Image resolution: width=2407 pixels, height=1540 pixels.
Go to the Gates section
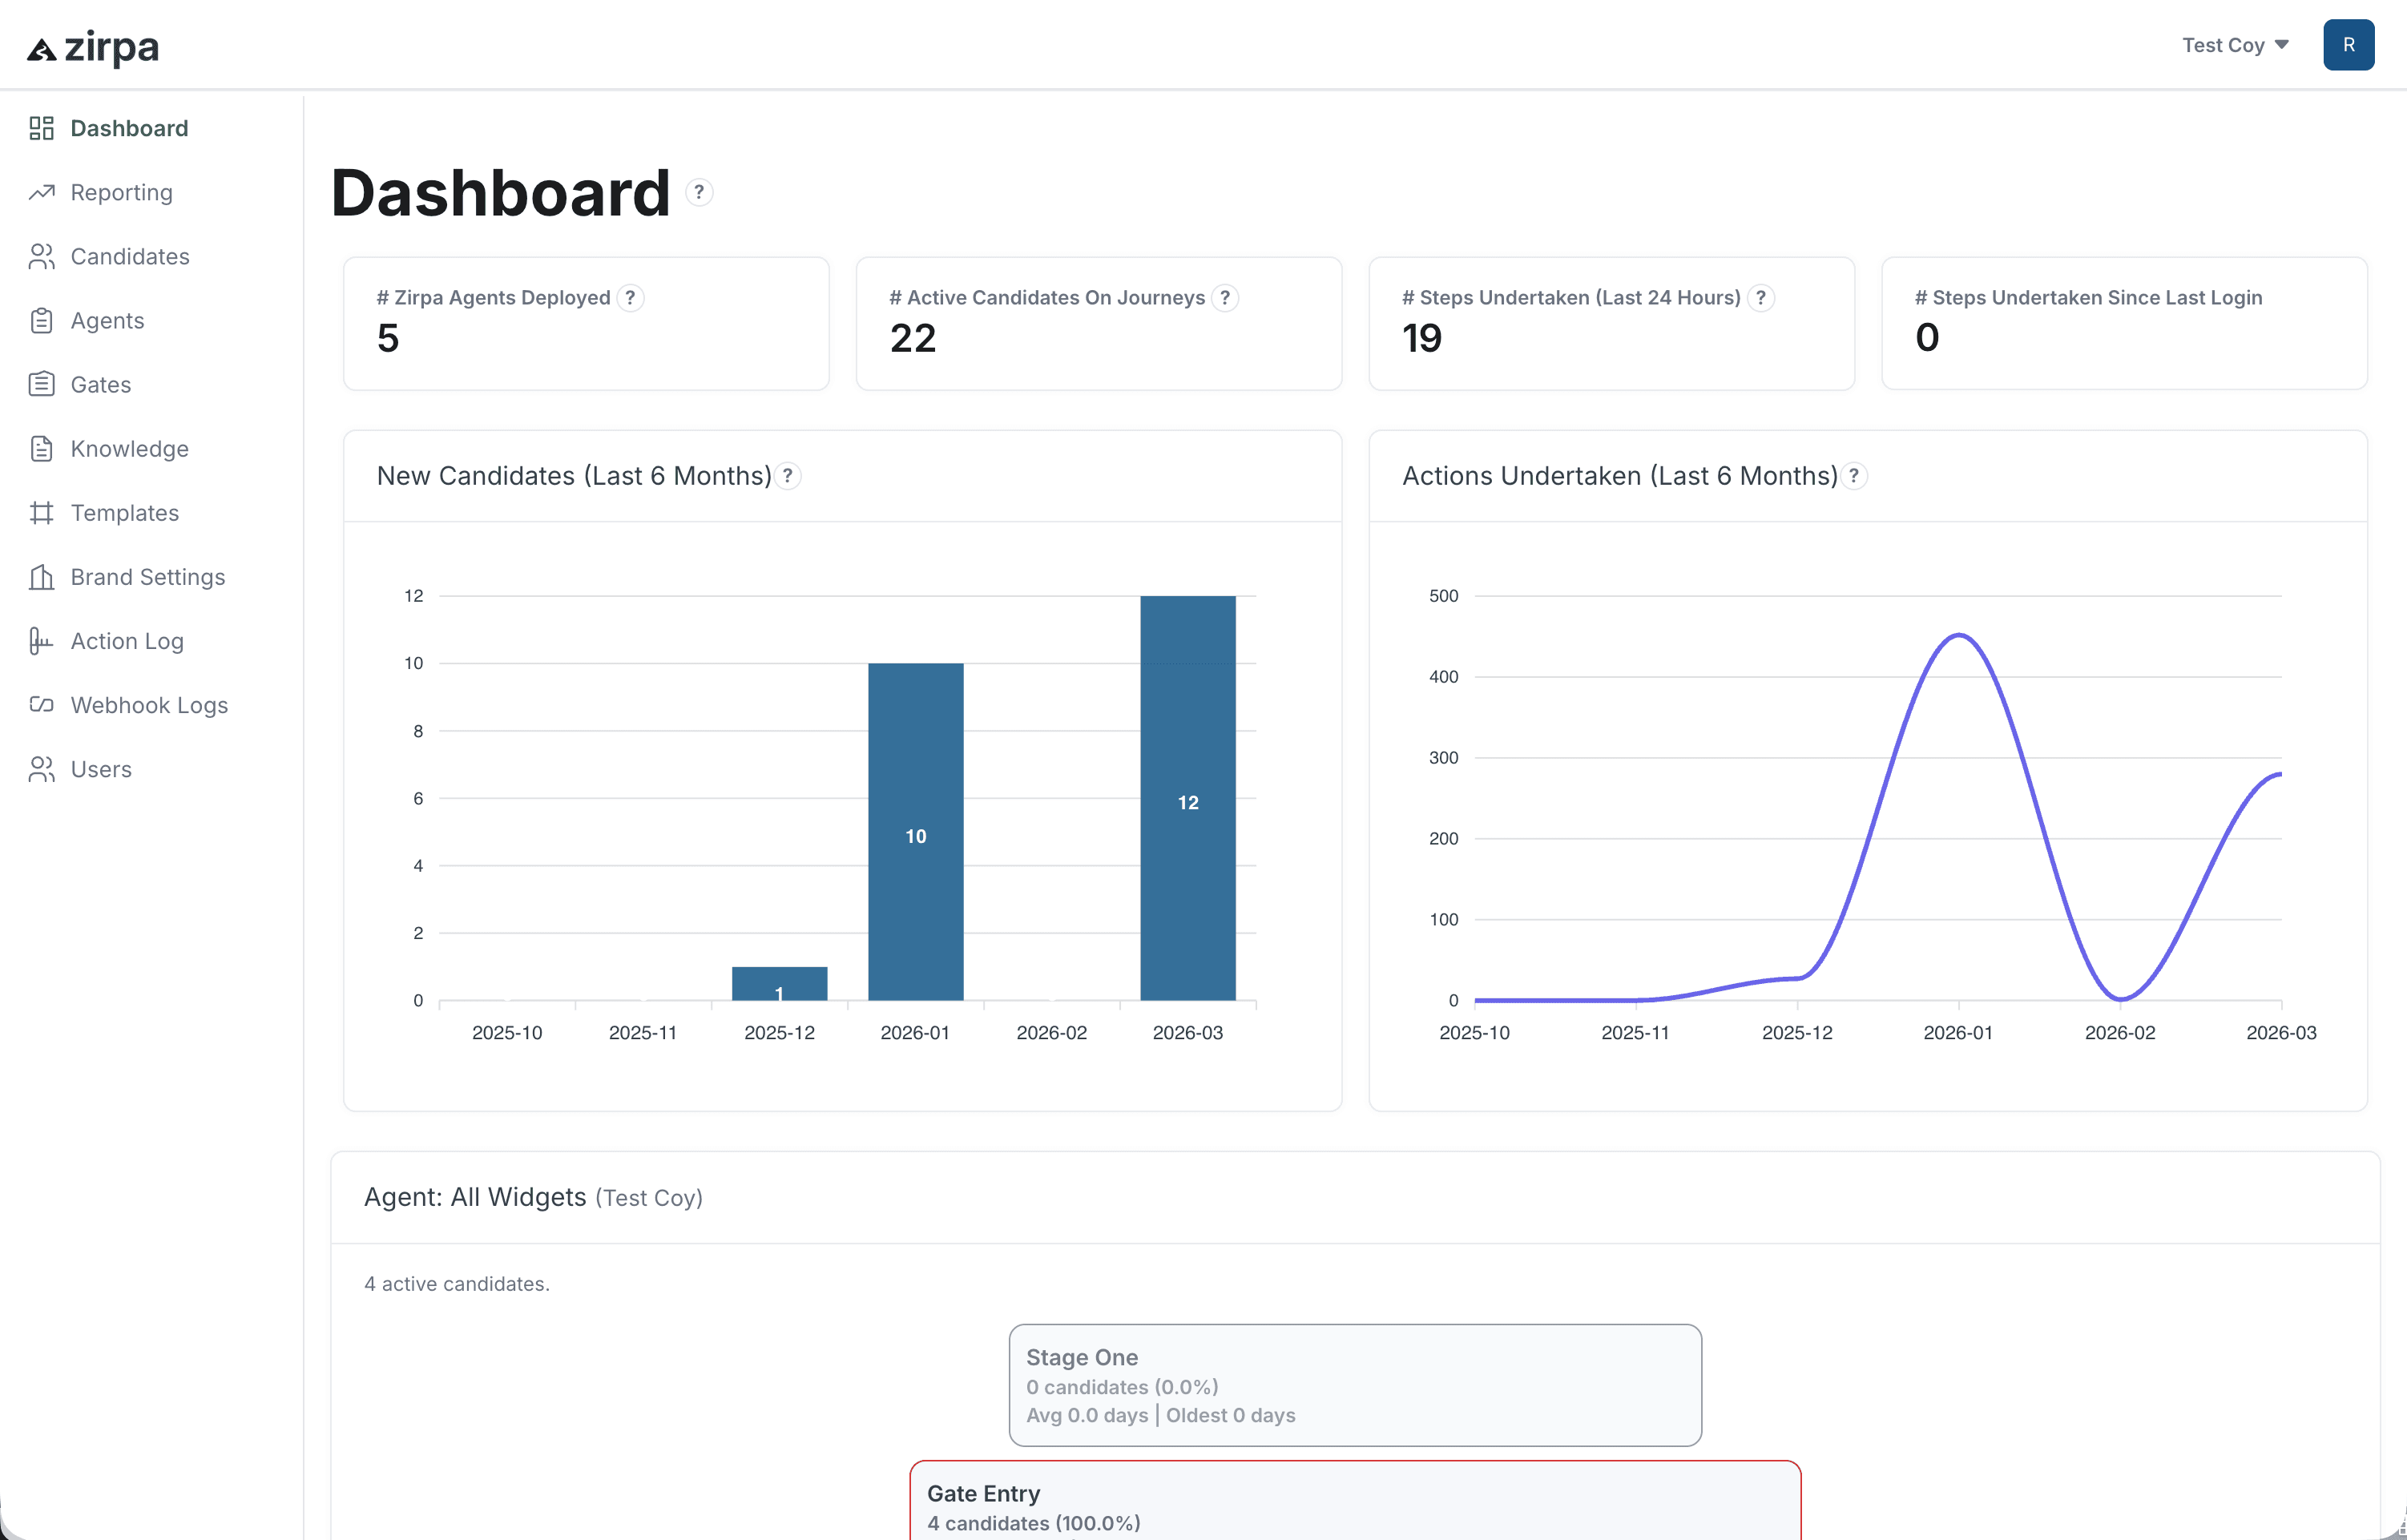pos(100,385)
